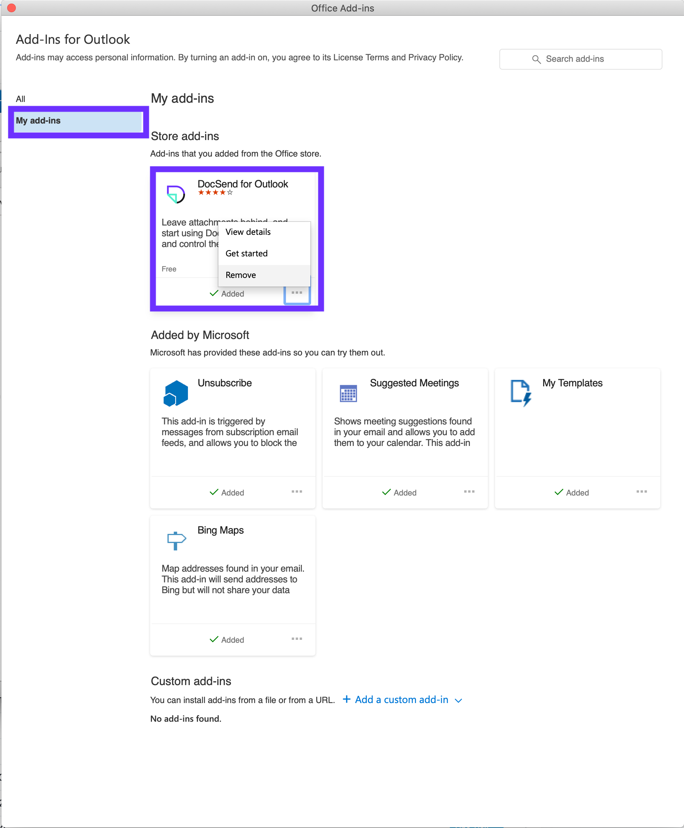Screen dimensions: 684x828
Task: Choose View details from the context menu
Action: point(264,232)
